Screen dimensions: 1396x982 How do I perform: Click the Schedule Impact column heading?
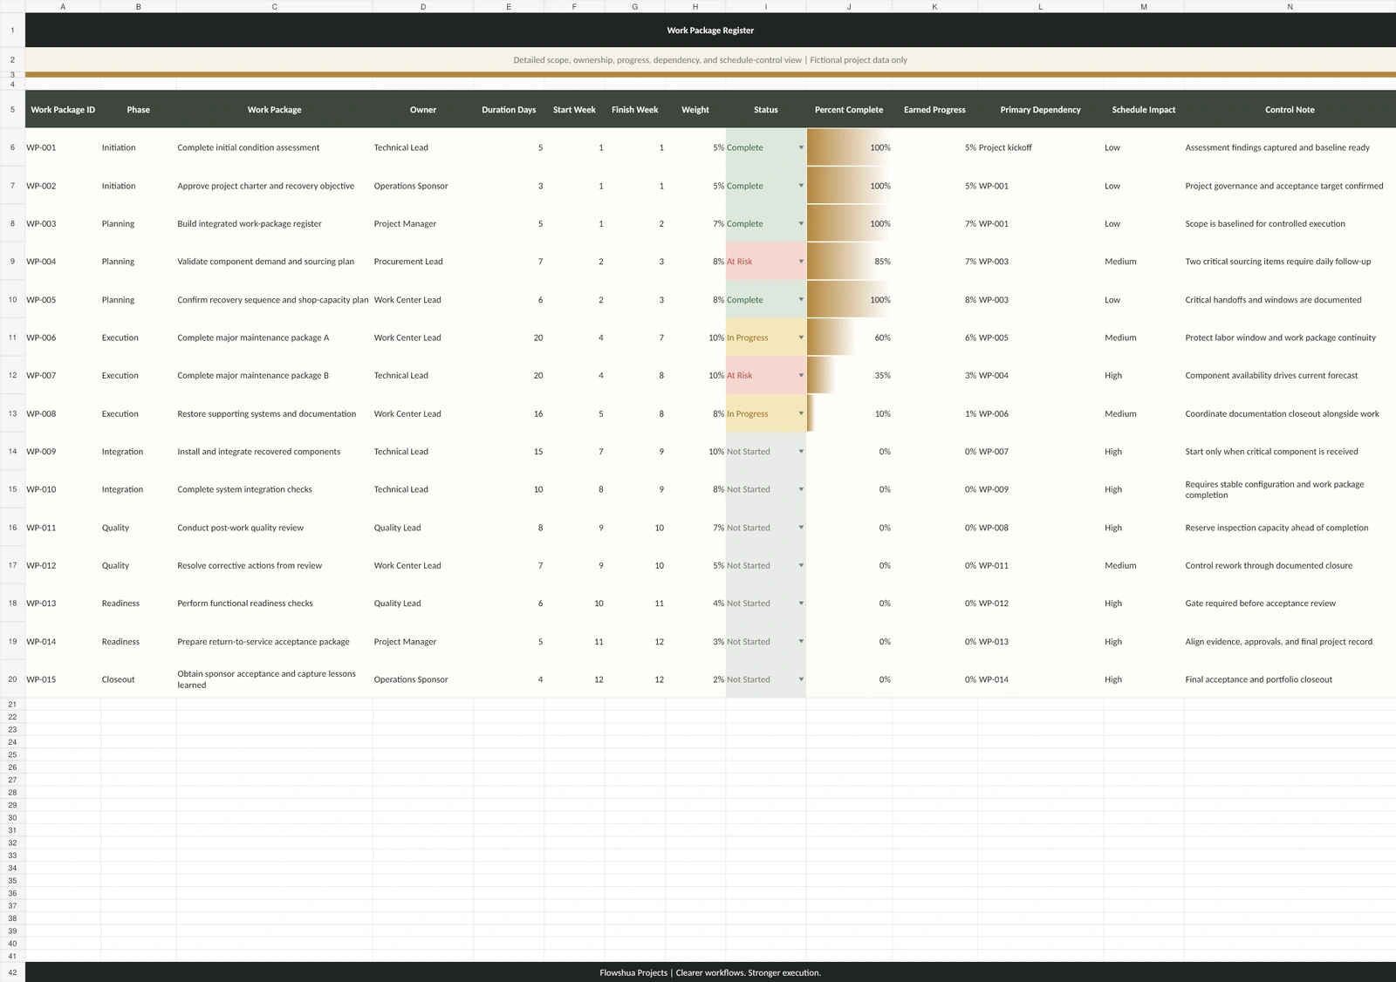(1144, 110)
